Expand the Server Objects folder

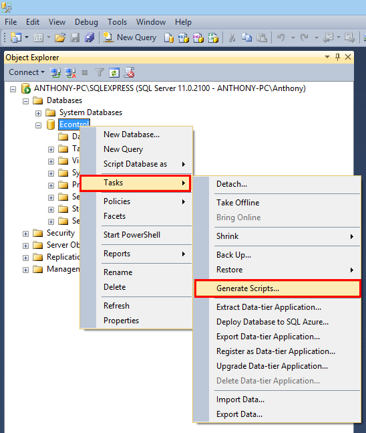point(25,246)
